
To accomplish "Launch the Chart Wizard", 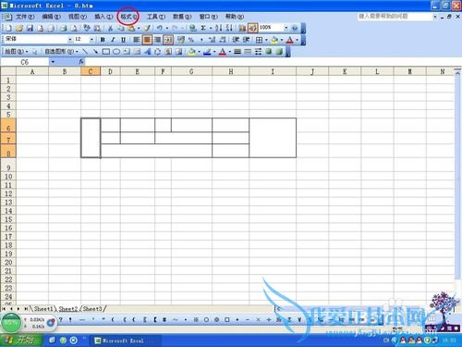I will pyautogui.click(x=242, y=28).
